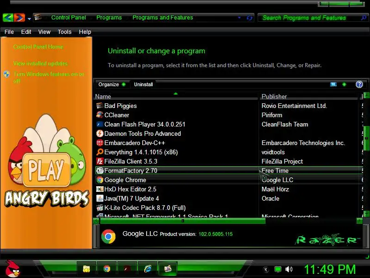
Task: Click the shield icon beside Windows features
Action: coord(6,74)
